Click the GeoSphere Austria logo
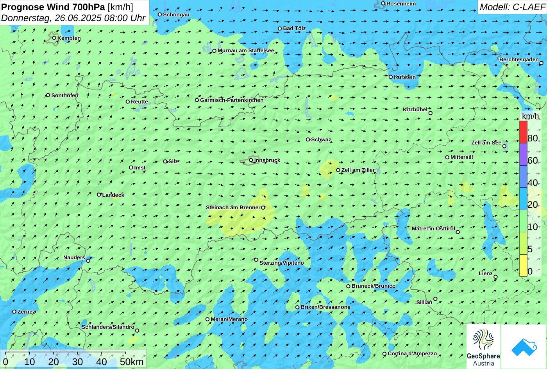Viewport: 547px width, 369px height. pyautogui.click(x=483, y=347)
